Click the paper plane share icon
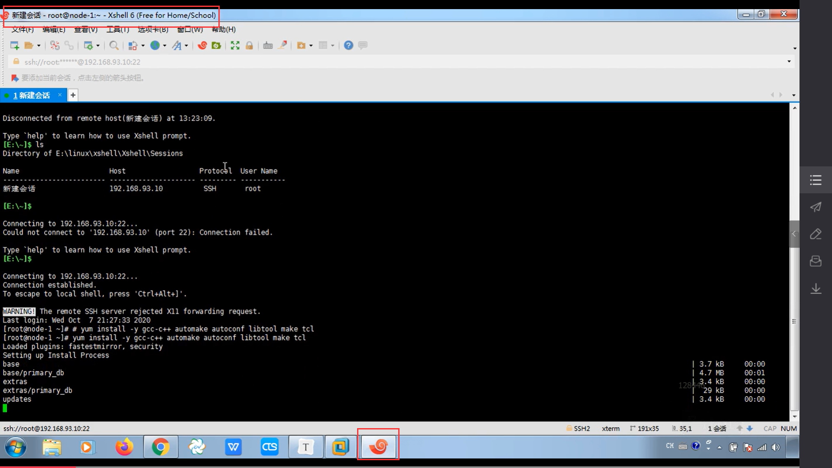Viewport: 832px width, 468px height. point(816,207)
